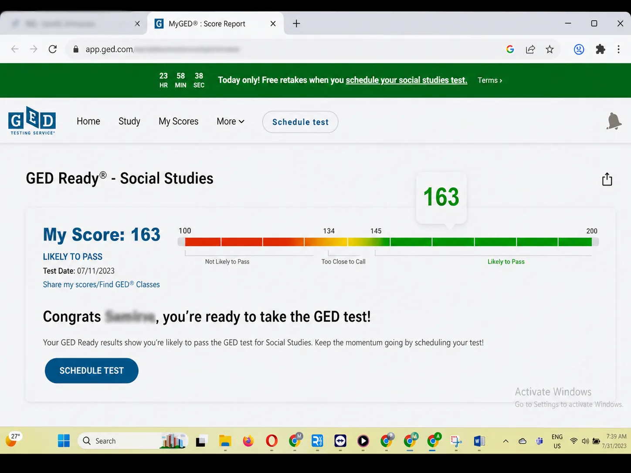Open the weather widget showing 27°

(x=14, y=440)
